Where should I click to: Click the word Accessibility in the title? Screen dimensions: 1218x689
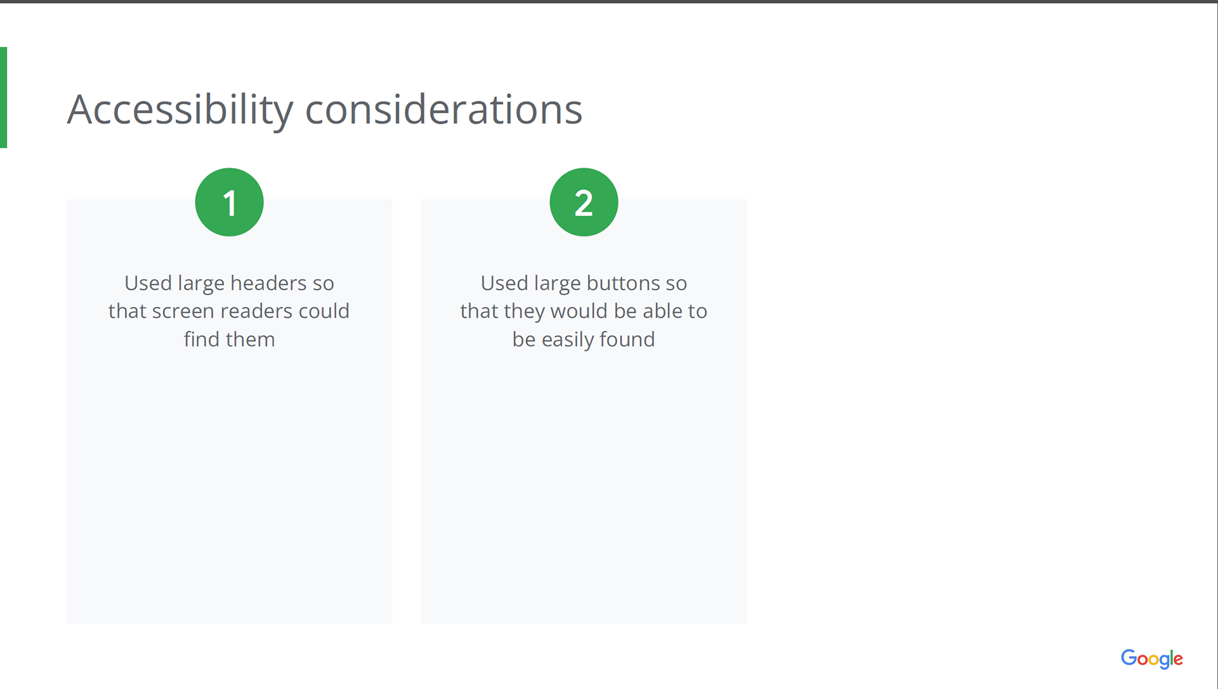pos(180,109)
